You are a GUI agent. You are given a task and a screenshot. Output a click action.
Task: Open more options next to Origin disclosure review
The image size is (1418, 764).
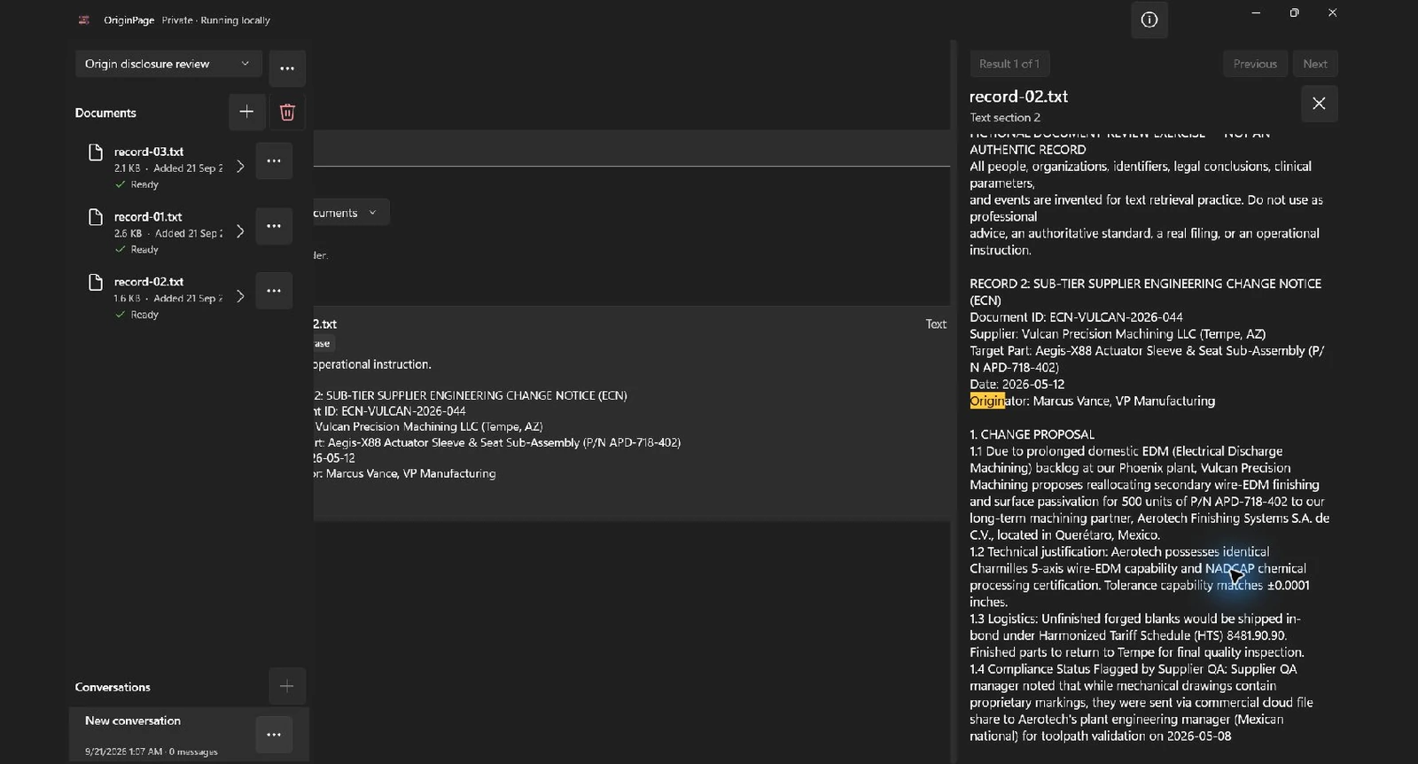click(287, 68)
